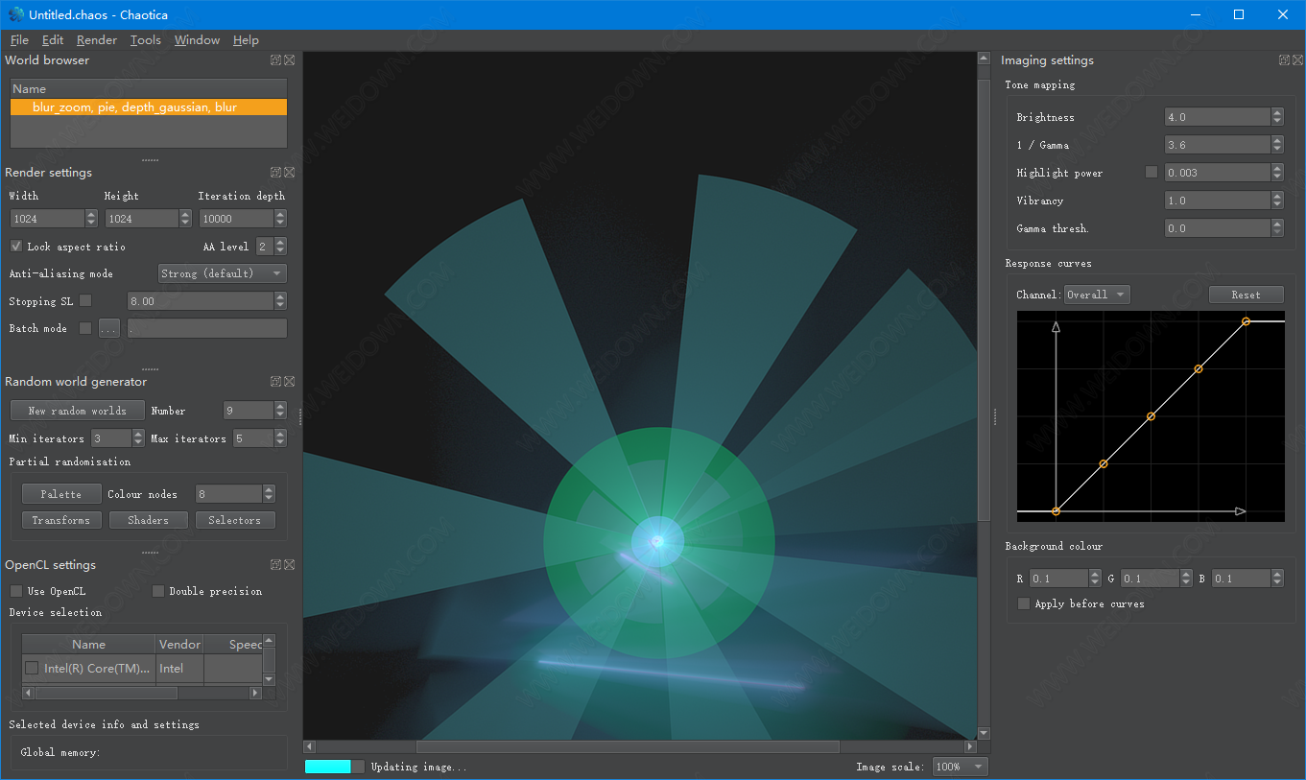Screen dimensions: 1306x780
Task: Click the Vibrancy value field
Action: click(x=1217, y=201)
